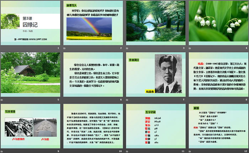This screenshot has height=153, width=249.
Task: Click the 生字识读 heading on slide 11
Action: click(150, 112)
